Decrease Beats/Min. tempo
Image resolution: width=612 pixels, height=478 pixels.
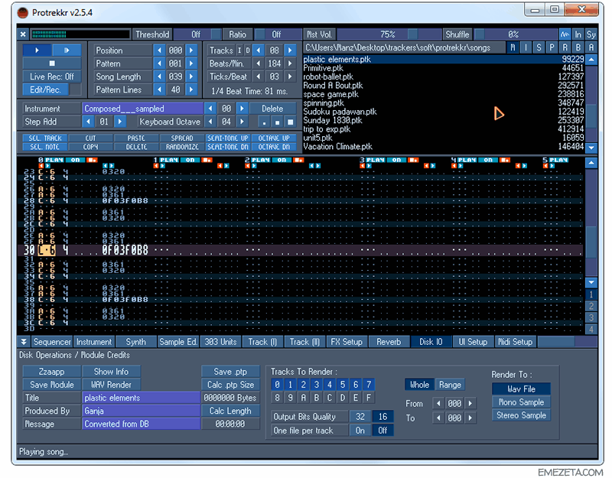click(x=258, y=63)
